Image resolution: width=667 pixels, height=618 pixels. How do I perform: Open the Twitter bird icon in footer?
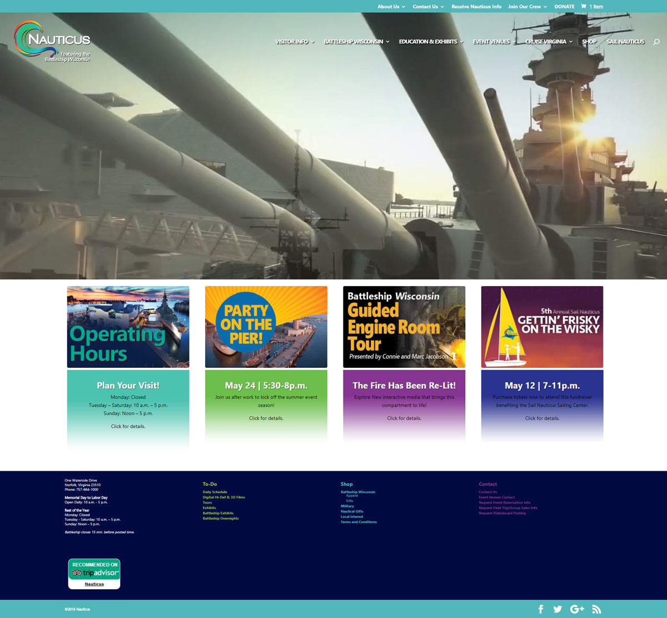pyautogui.click(x=558, y=609)
